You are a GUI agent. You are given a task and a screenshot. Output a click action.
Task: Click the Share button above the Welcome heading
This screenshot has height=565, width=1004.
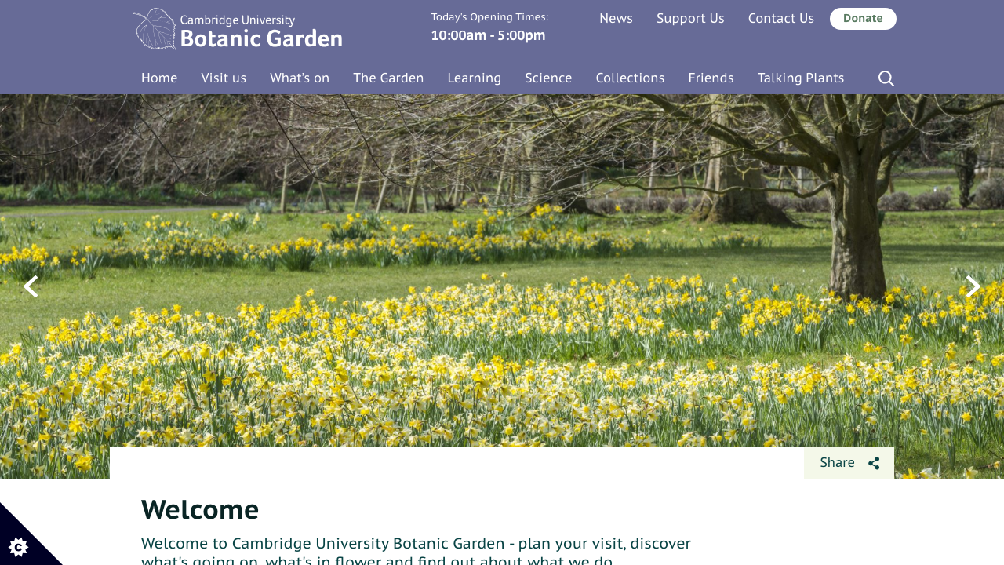[x=837, y=462]
